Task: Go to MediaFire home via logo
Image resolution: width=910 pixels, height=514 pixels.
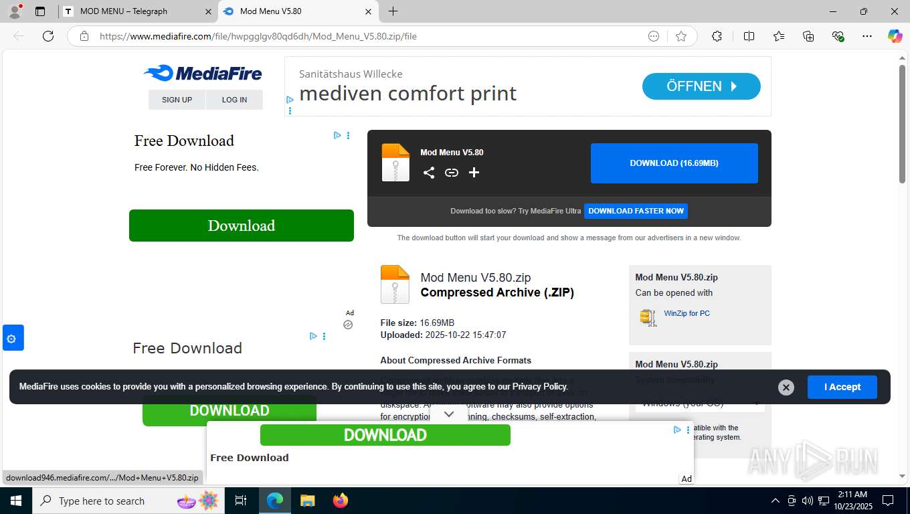Action: coord(202,73)
